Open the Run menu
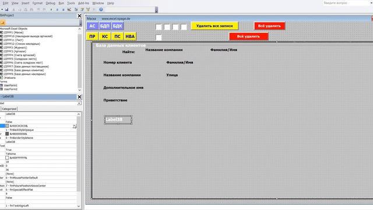This screenshot has width=373, height=210. (61, 3)
